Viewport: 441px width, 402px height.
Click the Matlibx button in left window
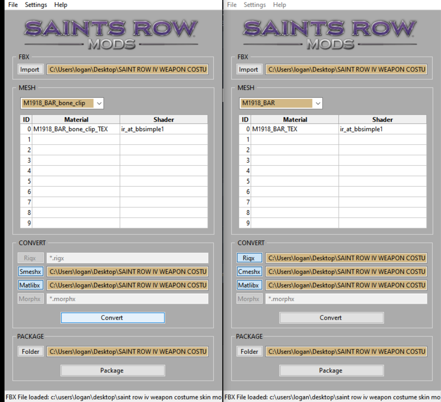pos(31,285)
